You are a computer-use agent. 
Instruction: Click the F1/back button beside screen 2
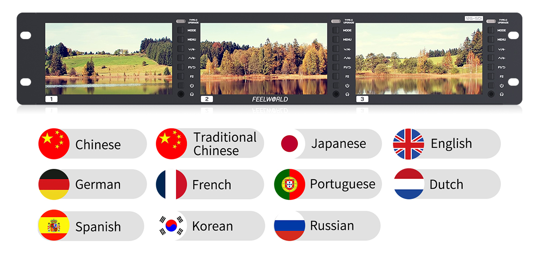pyautogui.click(x=336, y=67)
